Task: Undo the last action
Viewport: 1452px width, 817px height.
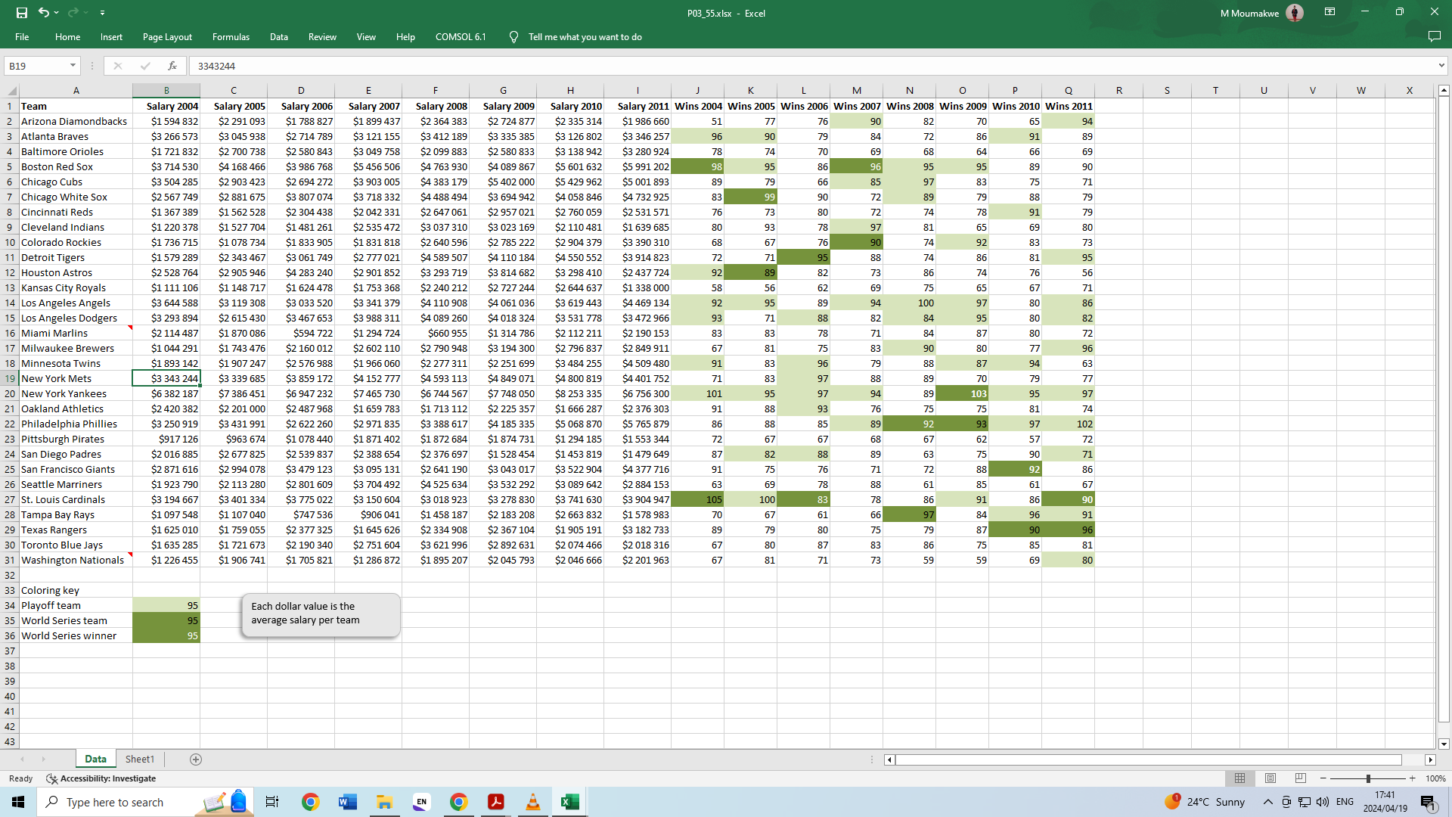Action: click(43, 13)
